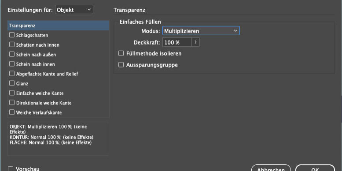Viewport: 342px width, 171px height.
Task: Enable Schatten nach innen checkbox
Action: point(12,45)
